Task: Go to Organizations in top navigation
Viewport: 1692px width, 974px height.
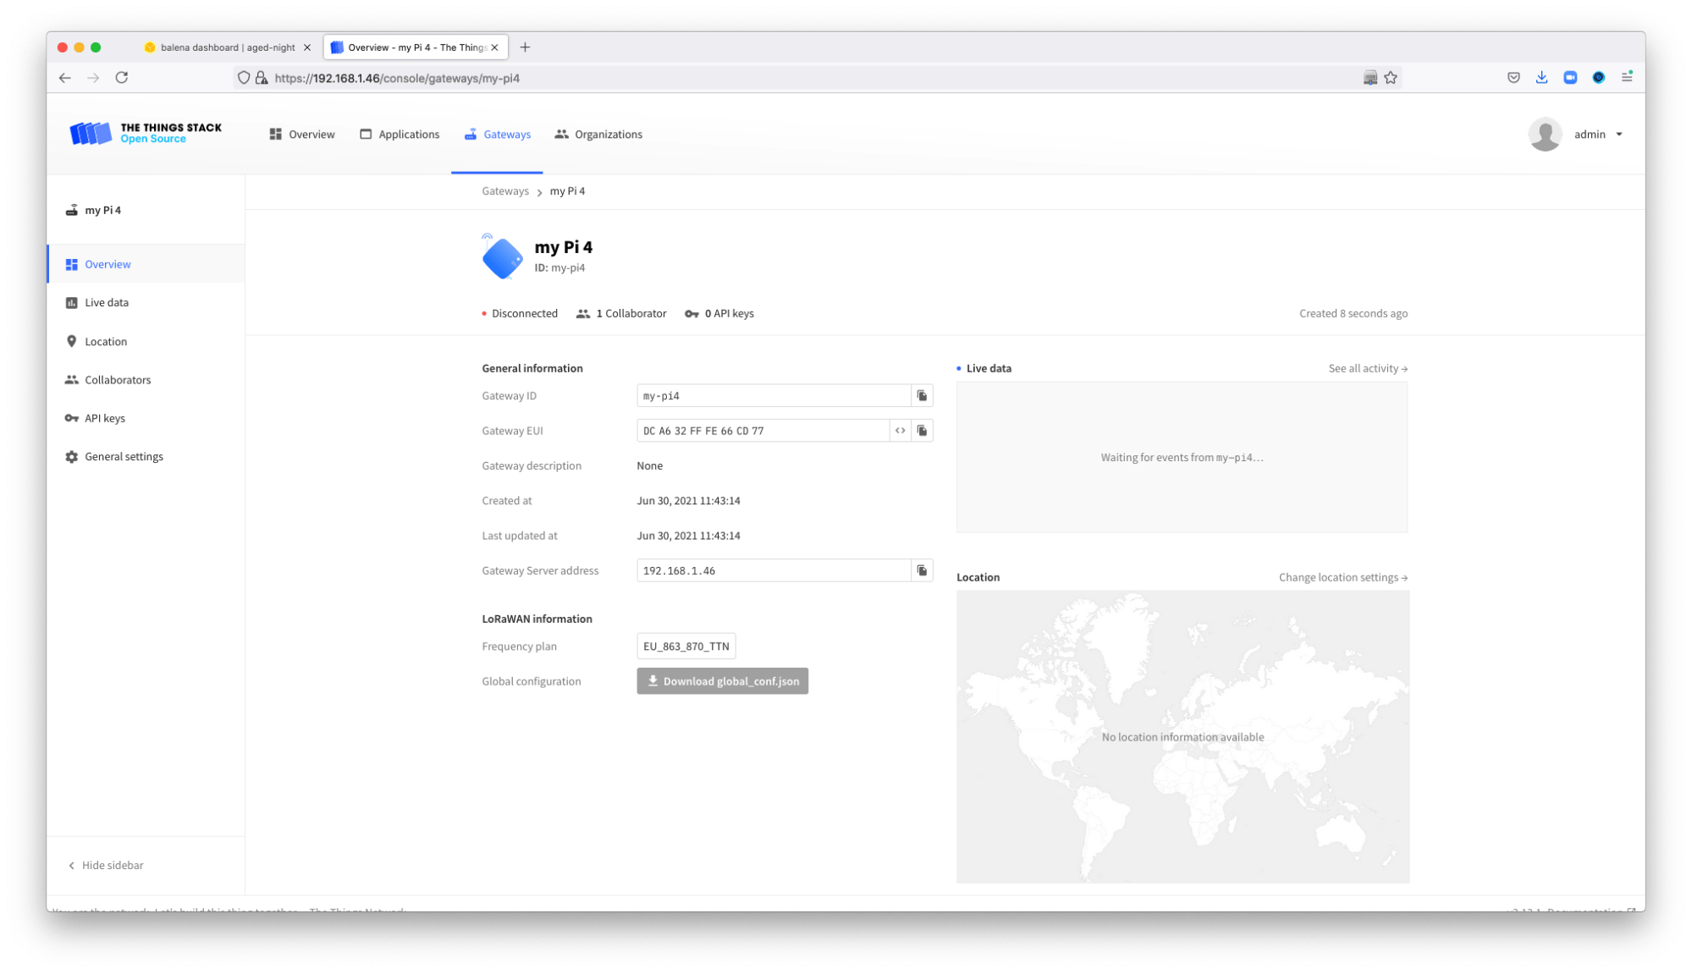Action: (598, 135)
